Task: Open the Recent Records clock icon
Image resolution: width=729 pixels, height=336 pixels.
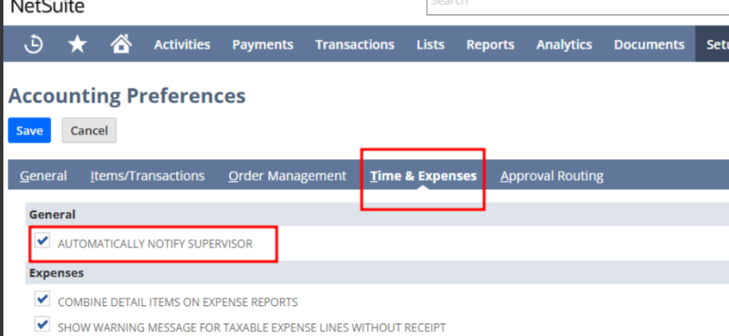Action: [33, 44]
